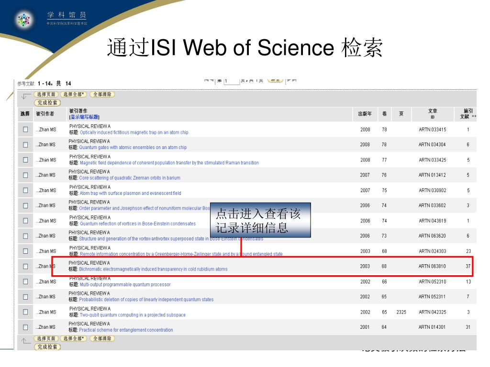Image resolution: width=490 pixels, height=367 pixels.
Task: Select the checkbox for Remote information concentration row
Action: tap(26, 251)
